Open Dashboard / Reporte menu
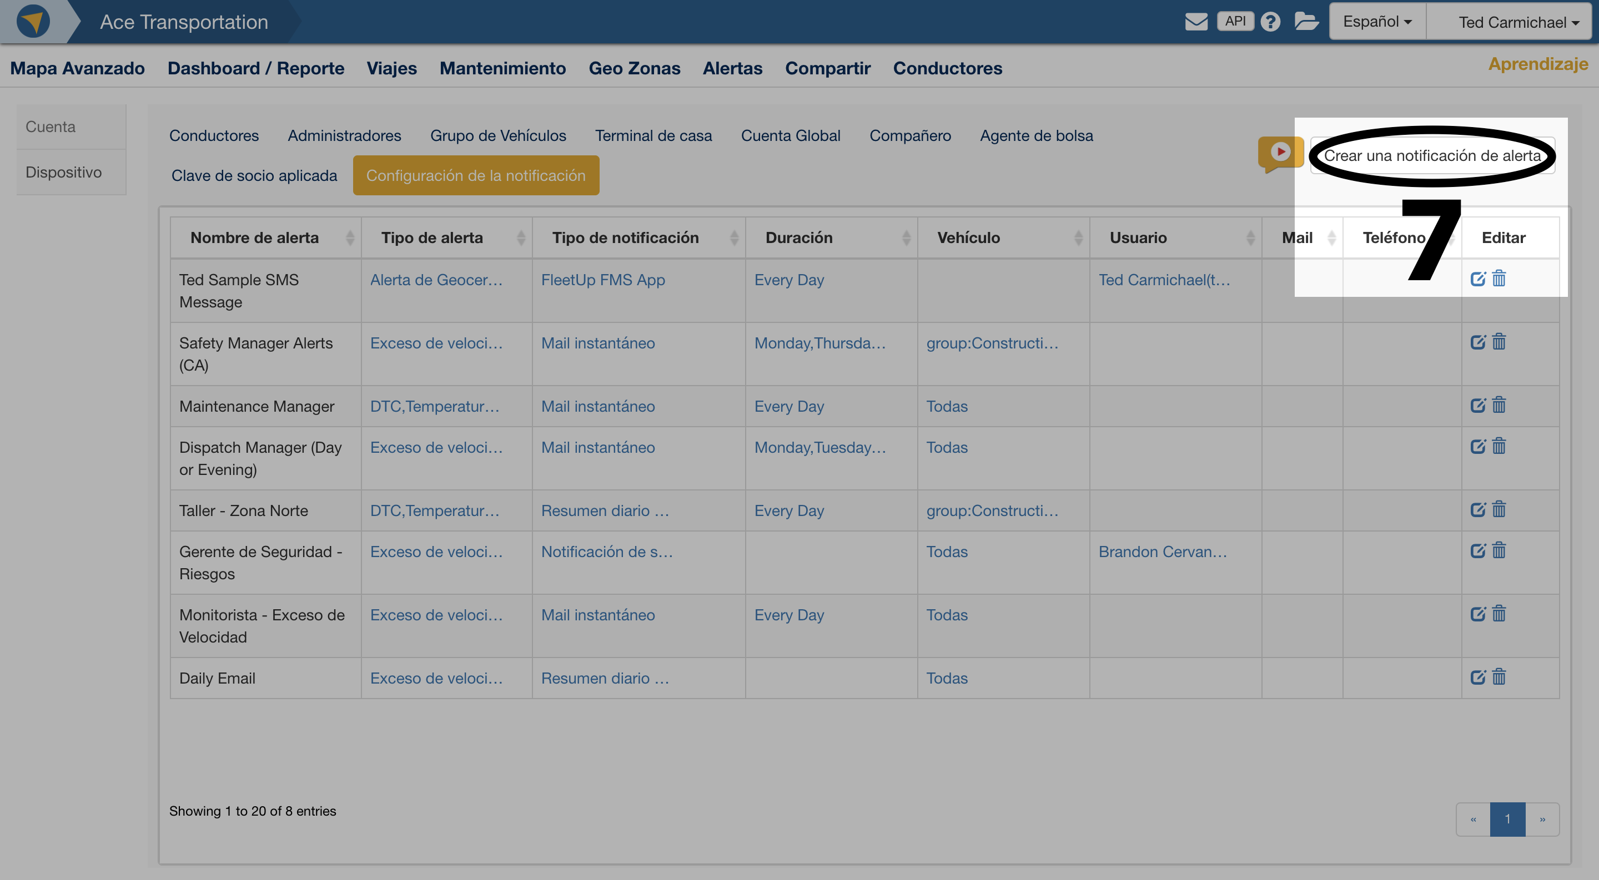Screen dimensions: 1599x880 [256, 68]
